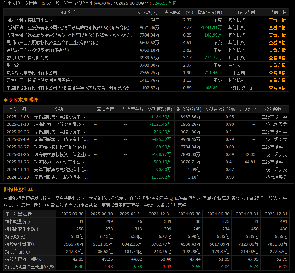This screenshot has height=273, width=295.
Task: Click the 变动股数(股) column header
Action: coord(160,109)
